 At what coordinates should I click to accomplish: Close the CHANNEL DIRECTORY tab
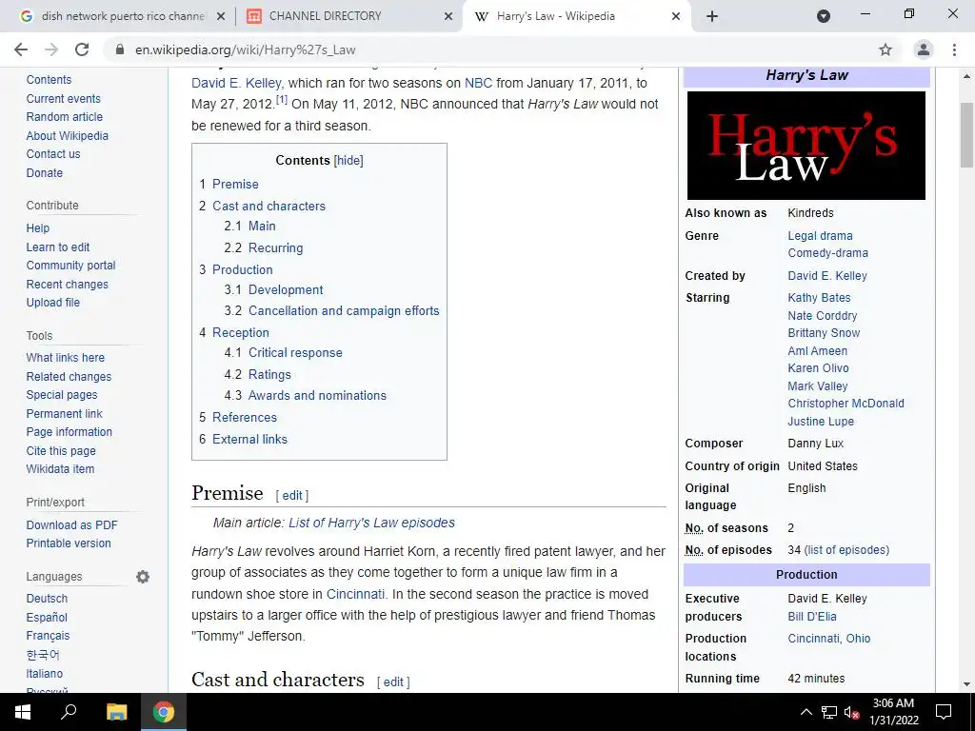[x=448, y=16]
